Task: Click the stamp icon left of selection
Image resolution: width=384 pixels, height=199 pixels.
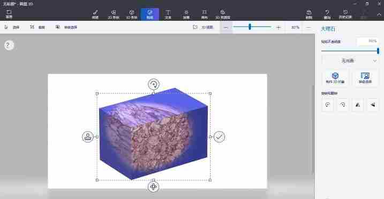Action: 88,137
